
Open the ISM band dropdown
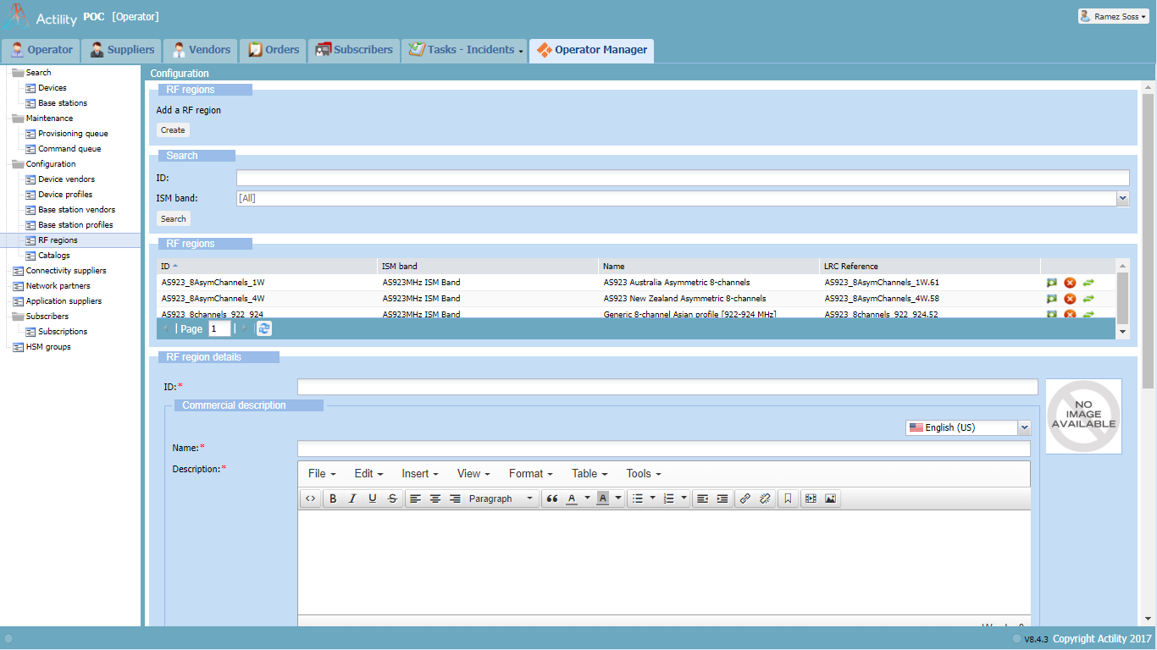point(1122,198)
